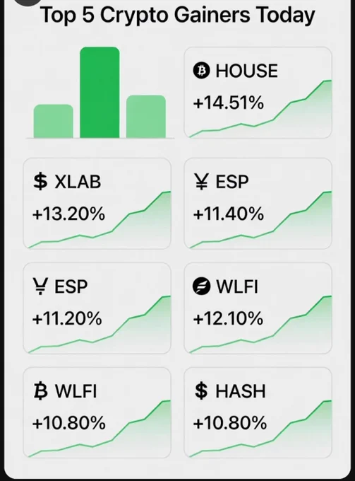Click the sparkline chart in XLAB card

(100, 220)
